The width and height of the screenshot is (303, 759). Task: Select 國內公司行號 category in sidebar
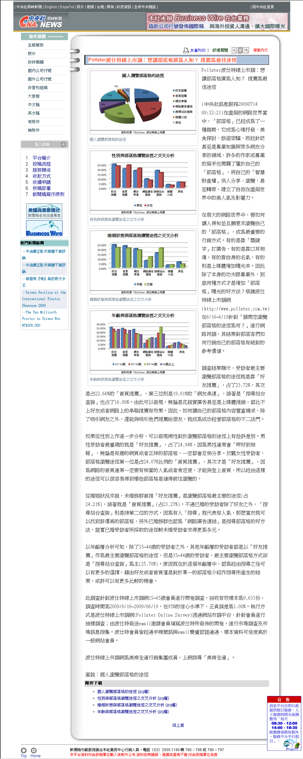coord(39,71)
